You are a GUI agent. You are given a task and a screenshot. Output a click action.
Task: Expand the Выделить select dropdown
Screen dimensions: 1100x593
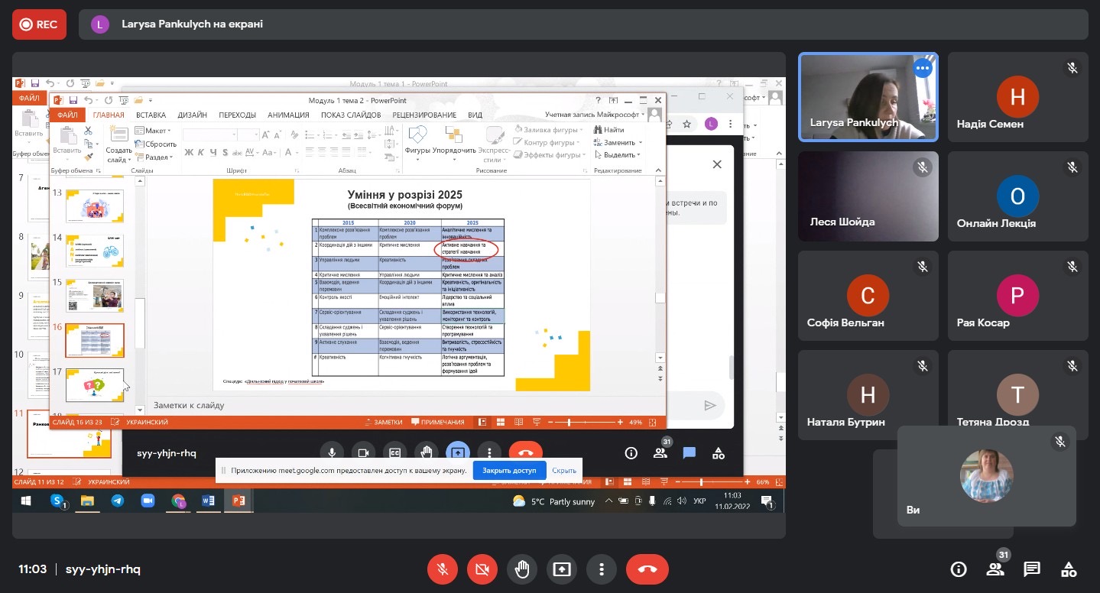[618, 154]
